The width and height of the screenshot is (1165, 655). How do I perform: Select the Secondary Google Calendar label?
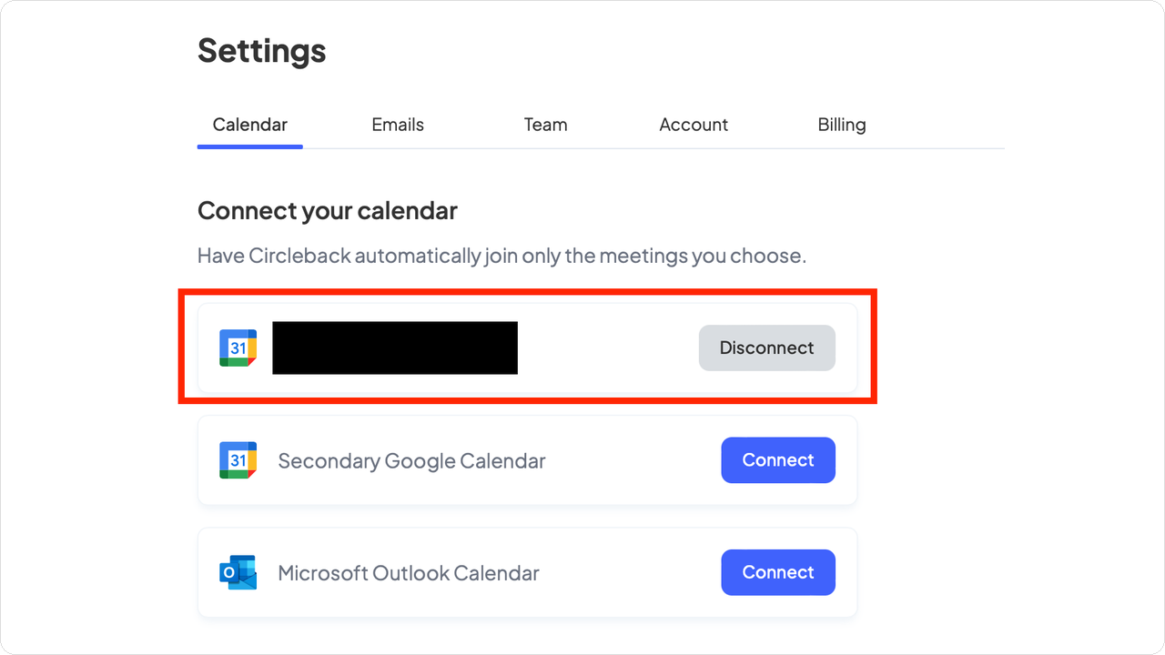pyautogui.click(x=411, y=460)
